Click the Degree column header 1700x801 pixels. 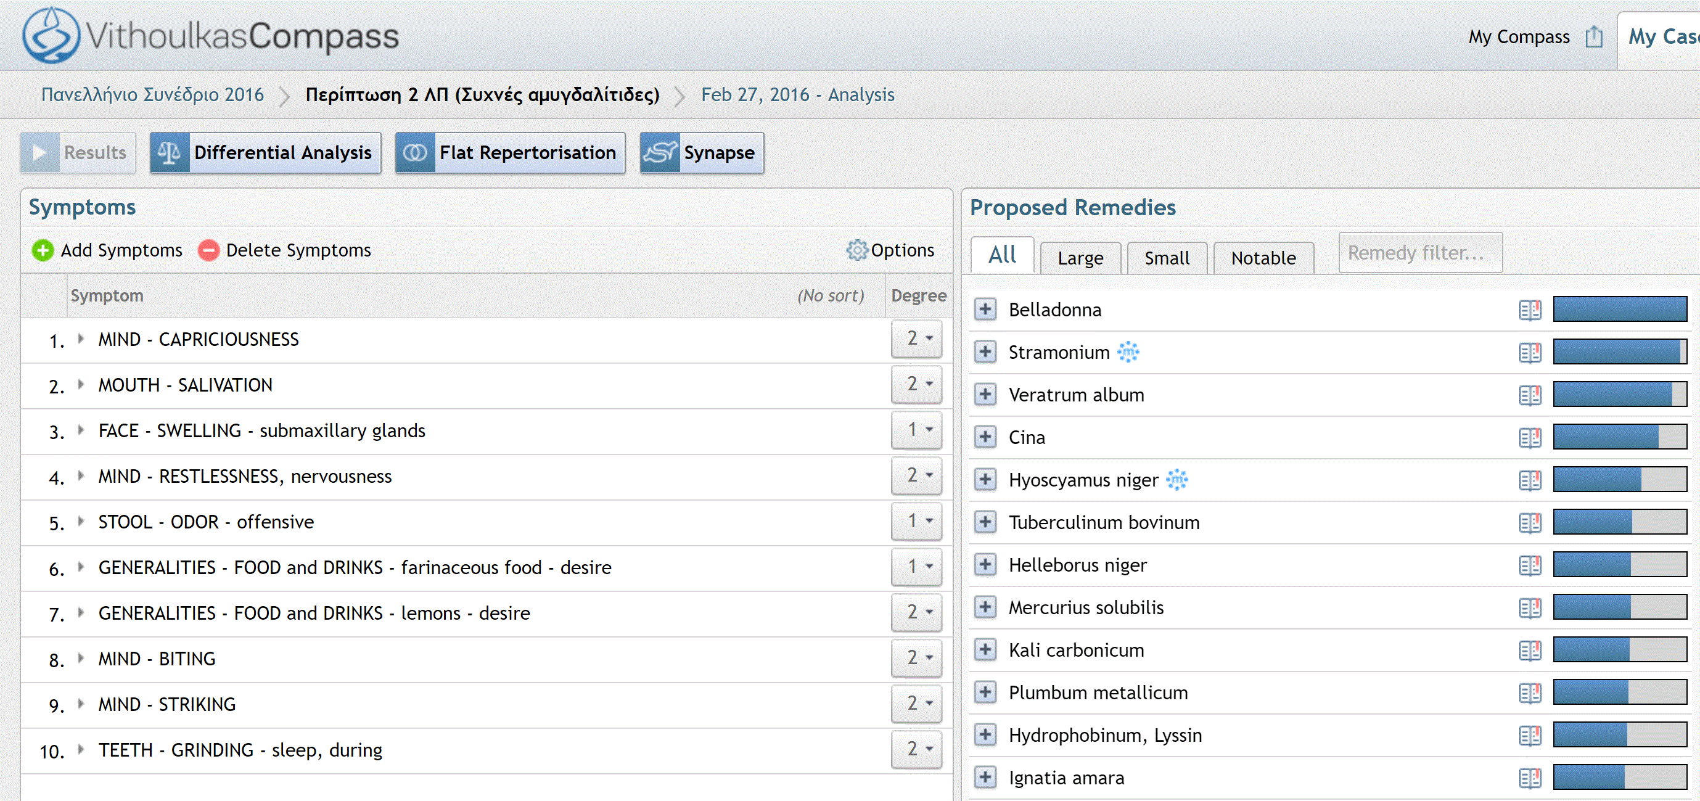pos(919,295)
